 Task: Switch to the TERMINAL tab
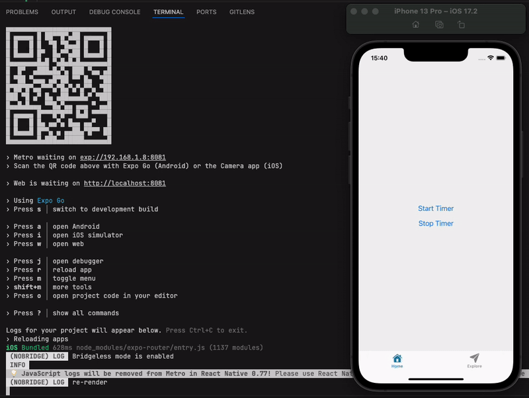tap(169, 12)
